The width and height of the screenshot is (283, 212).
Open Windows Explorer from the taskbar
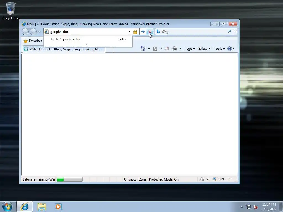pos(42,207)
